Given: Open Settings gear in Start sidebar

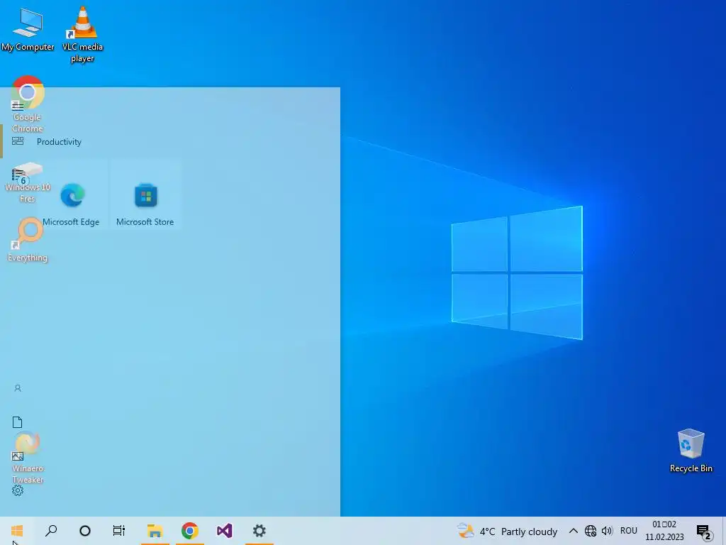Looking at the screenshot, I should point(18,490).
